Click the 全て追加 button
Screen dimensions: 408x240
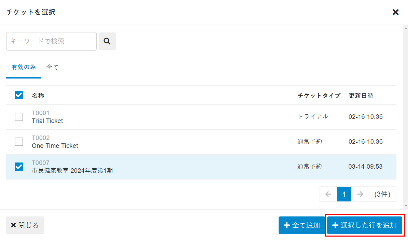point(302,225)
